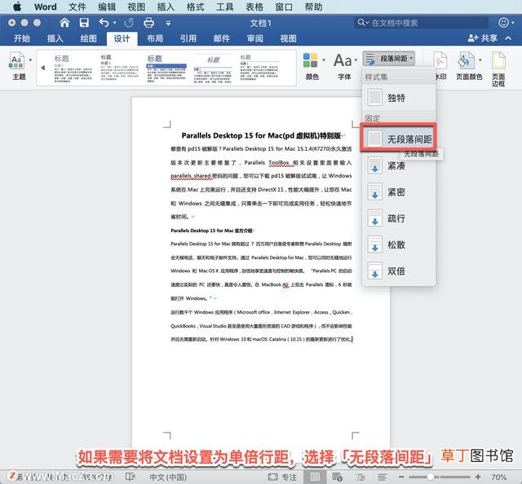This screenshot has height=484, width=522.
Task: Click the 主题 themes icon
Action: click(16, 60)
